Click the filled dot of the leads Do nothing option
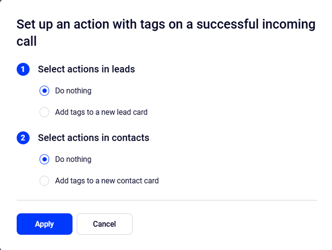This screenshot has width=332, height=250. (44, 91)
